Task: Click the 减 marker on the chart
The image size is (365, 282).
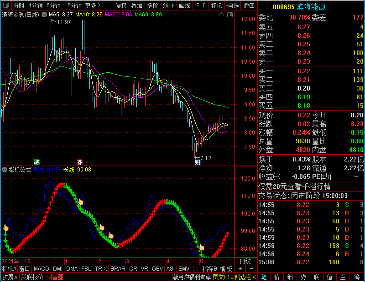Action: pyautogui.click(x=36, y=162)
